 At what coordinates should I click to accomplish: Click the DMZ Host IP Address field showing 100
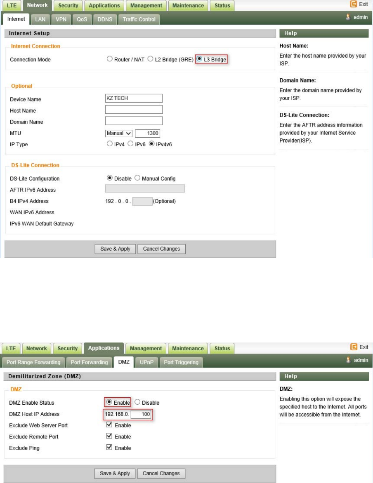tap(141, 414)
